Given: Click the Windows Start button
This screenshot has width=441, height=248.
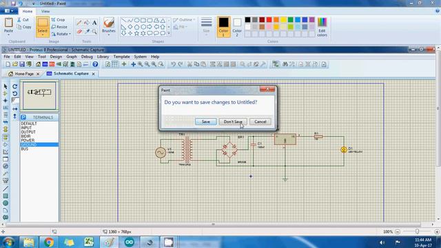Looking at the screenshot, I should click(x=8, y=242).
